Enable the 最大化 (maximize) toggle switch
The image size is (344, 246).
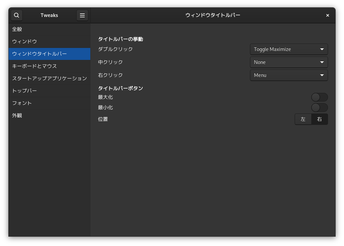click(319, 97)
